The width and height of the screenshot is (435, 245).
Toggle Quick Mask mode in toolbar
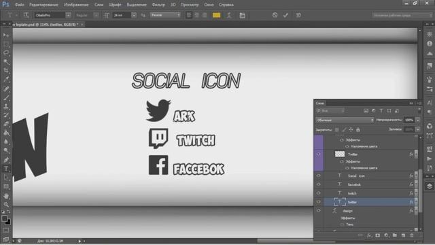6,230
